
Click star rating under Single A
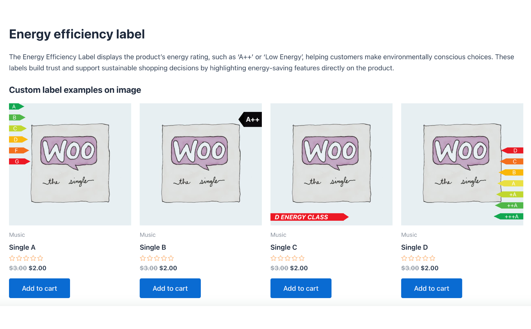(26, 258)
